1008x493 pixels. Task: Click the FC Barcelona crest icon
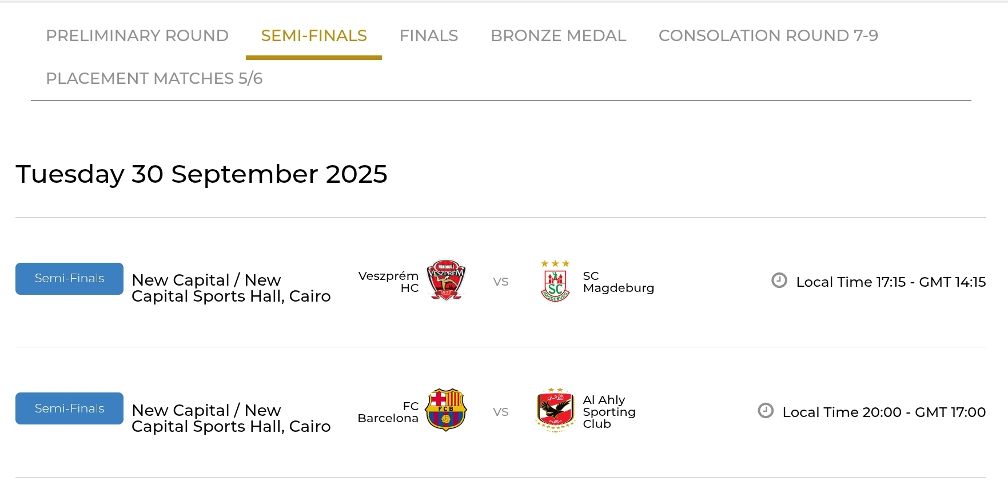point(446,410)
